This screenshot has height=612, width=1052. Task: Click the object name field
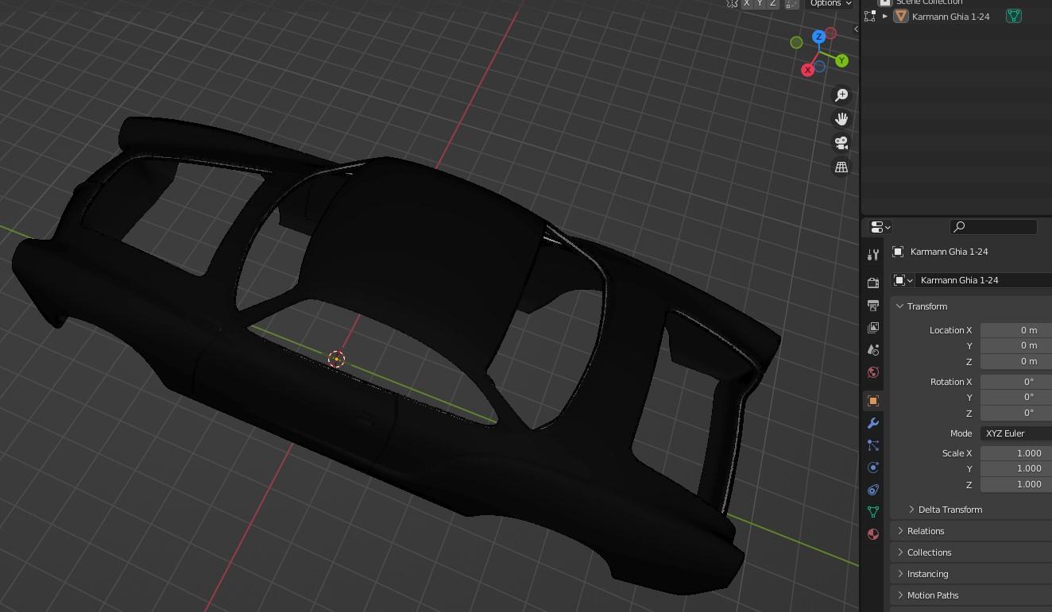tap(984, 280)
